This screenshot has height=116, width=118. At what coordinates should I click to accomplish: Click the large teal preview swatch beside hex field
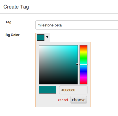48,90
